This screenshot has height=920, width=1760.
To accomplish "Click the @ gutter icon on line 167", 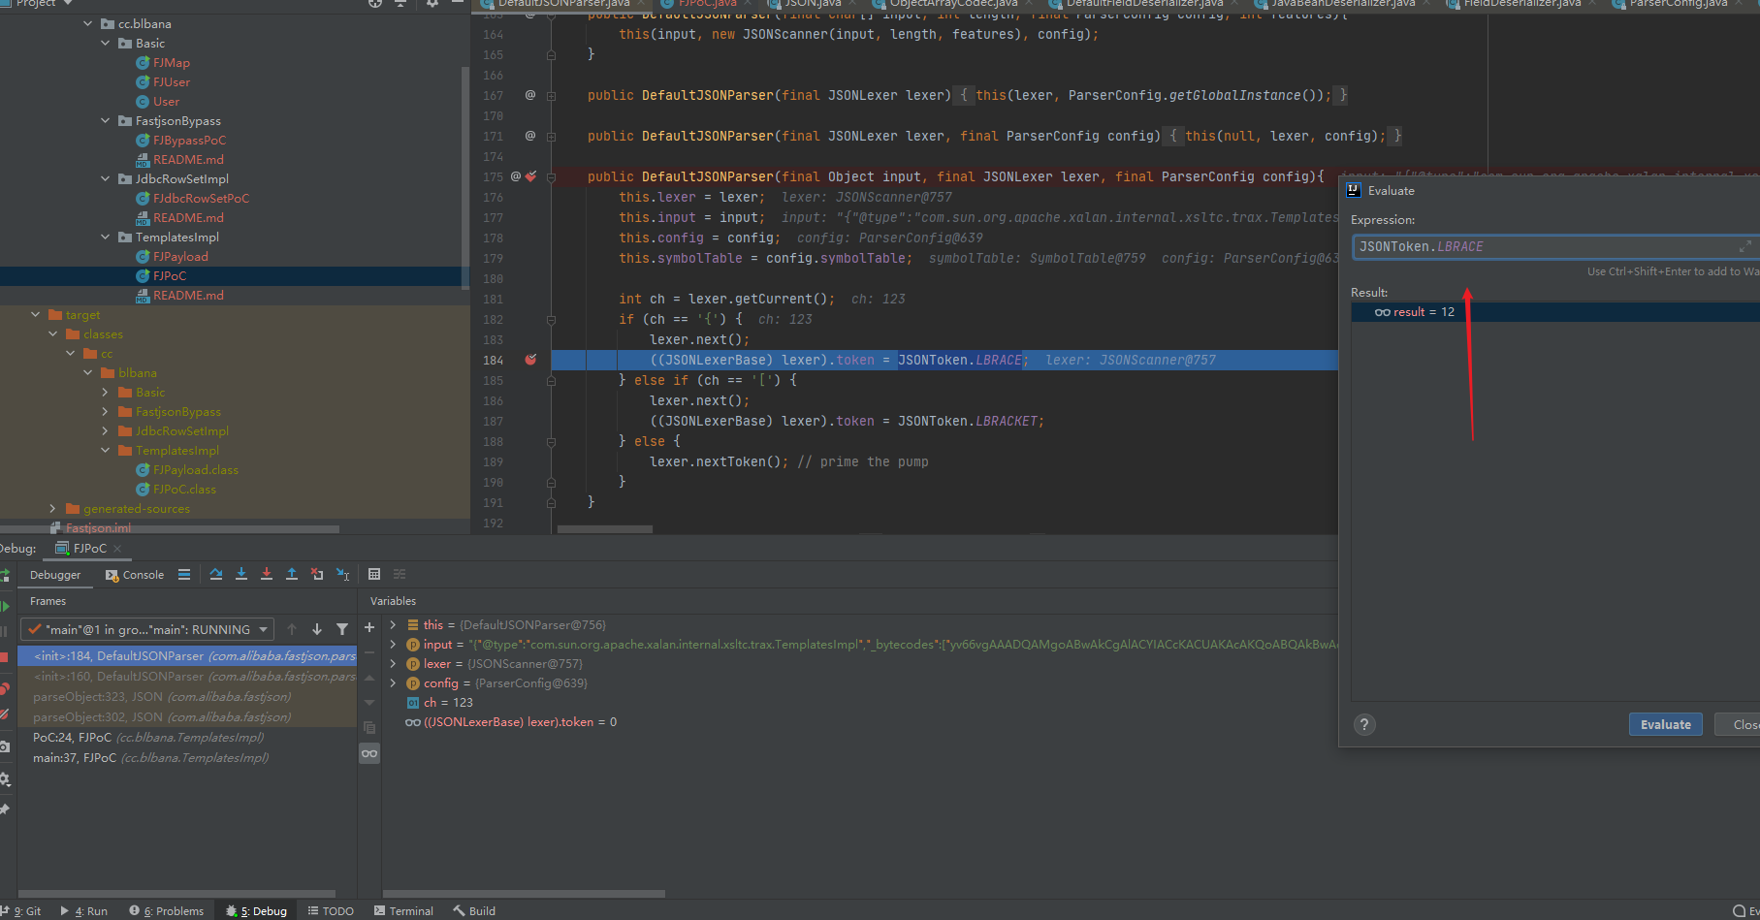I will [x=529, y=95].
